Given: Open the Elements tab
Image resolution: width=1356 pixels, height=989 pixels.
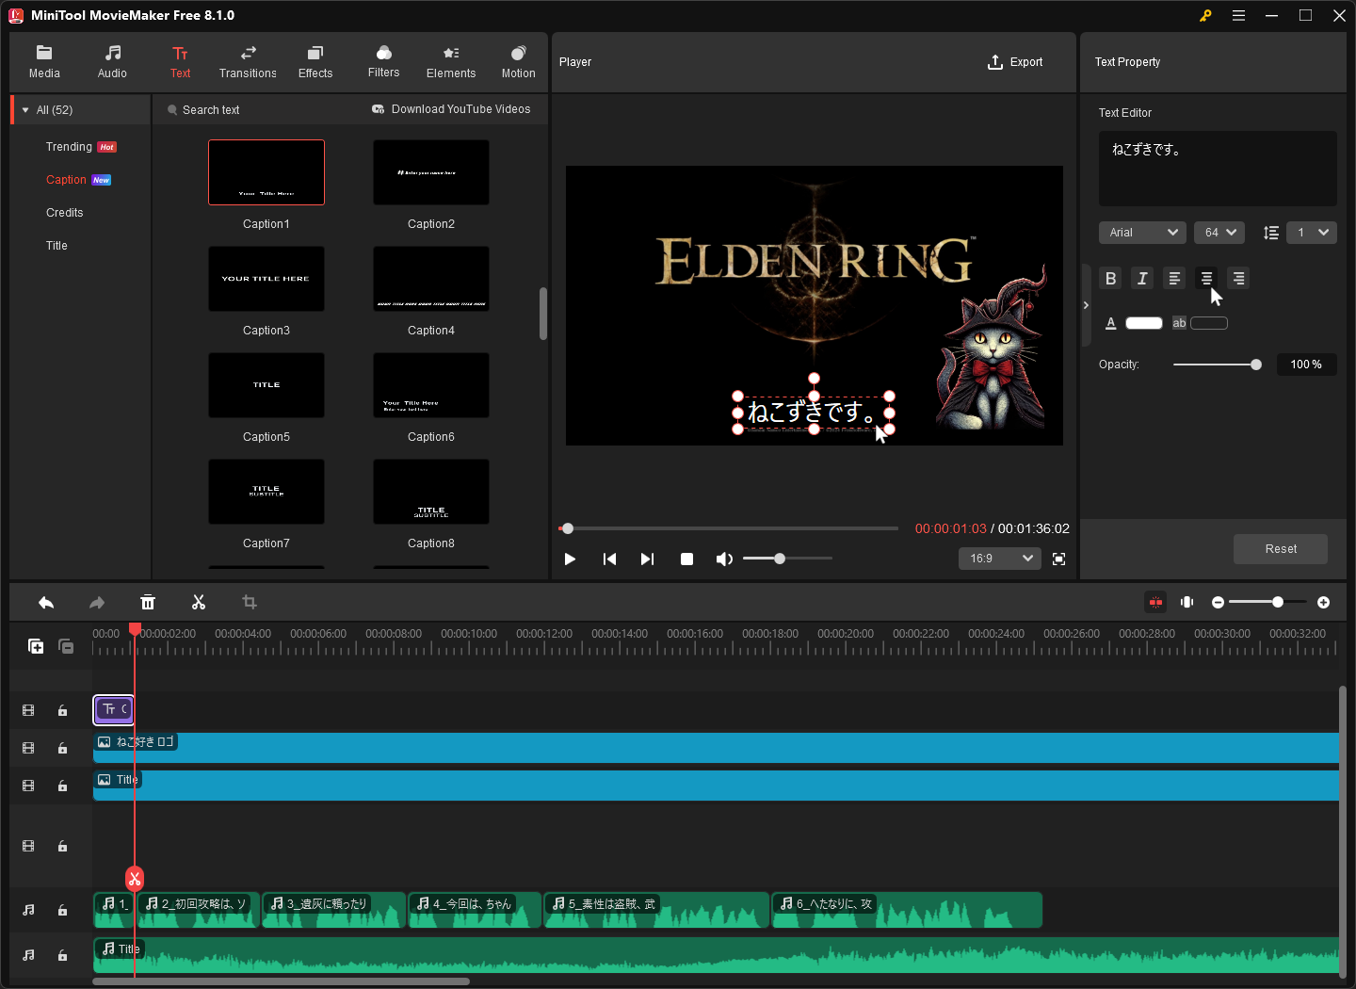Looking at the screenshot, I should (451, 62).
